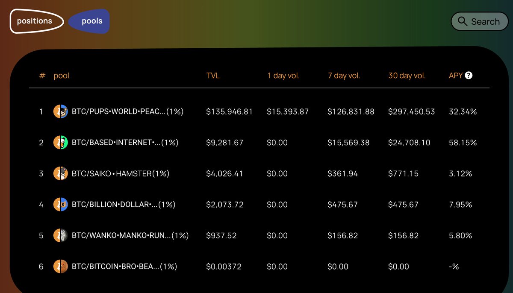
Task: Click the BTC/PUPS pool token icon
Action: 60,111
